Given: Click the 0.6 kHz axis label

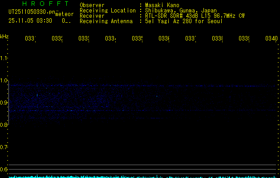Looking at the screenshot, I should click(x=4, y=170).
